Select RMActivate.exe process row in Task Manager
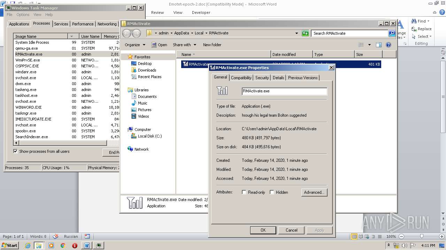 pos(66,54)
